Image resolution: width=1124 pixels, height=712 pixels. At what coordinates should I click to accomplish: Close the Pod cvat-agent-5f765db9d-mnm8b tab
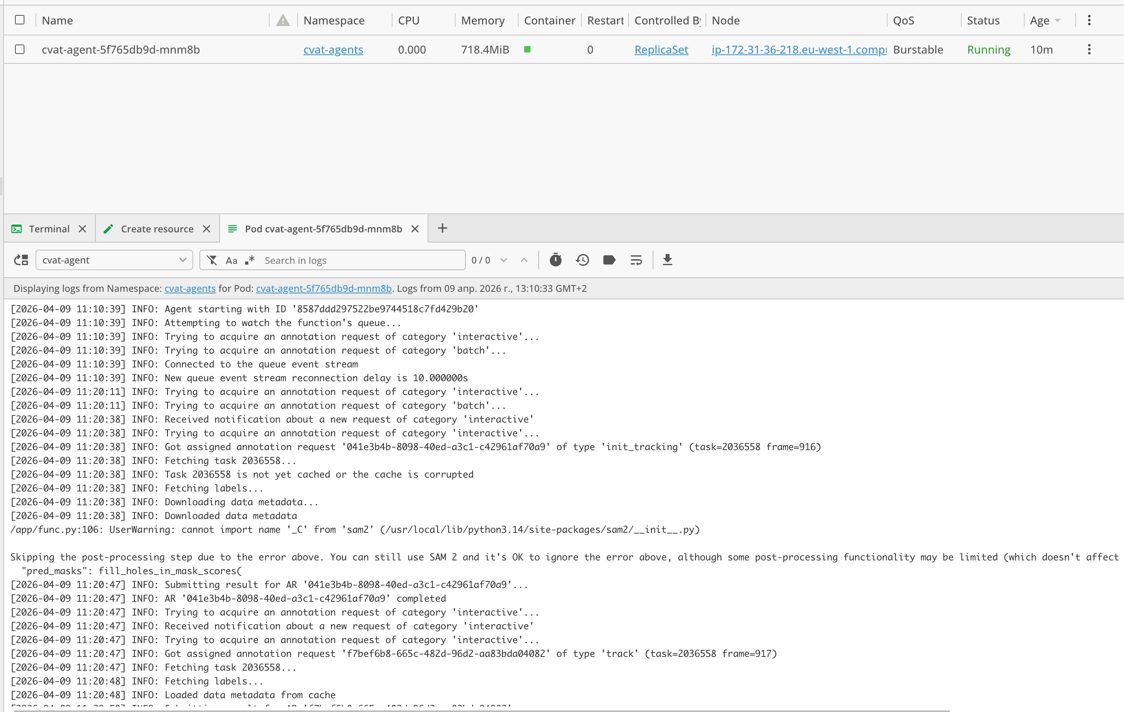click(x=415, y=228)
